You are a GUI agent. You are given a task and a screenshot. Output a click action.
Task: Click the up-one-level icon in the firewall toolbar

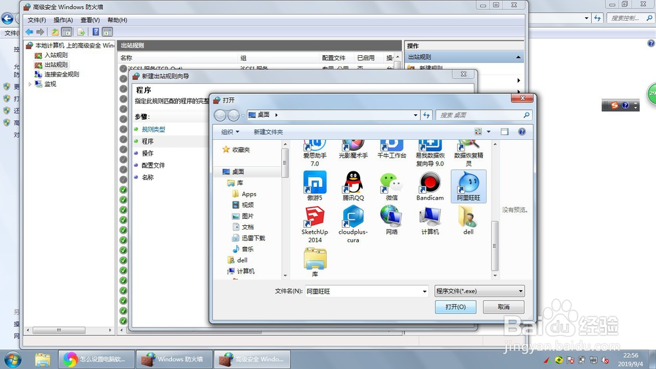pyautogui.click(x=55, y=32)
